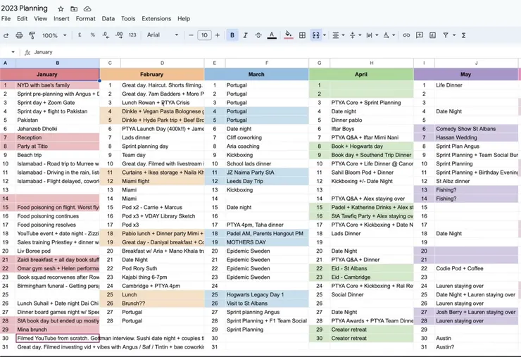Select the paint format tool
521x357 pixels.
click(32, 35)
